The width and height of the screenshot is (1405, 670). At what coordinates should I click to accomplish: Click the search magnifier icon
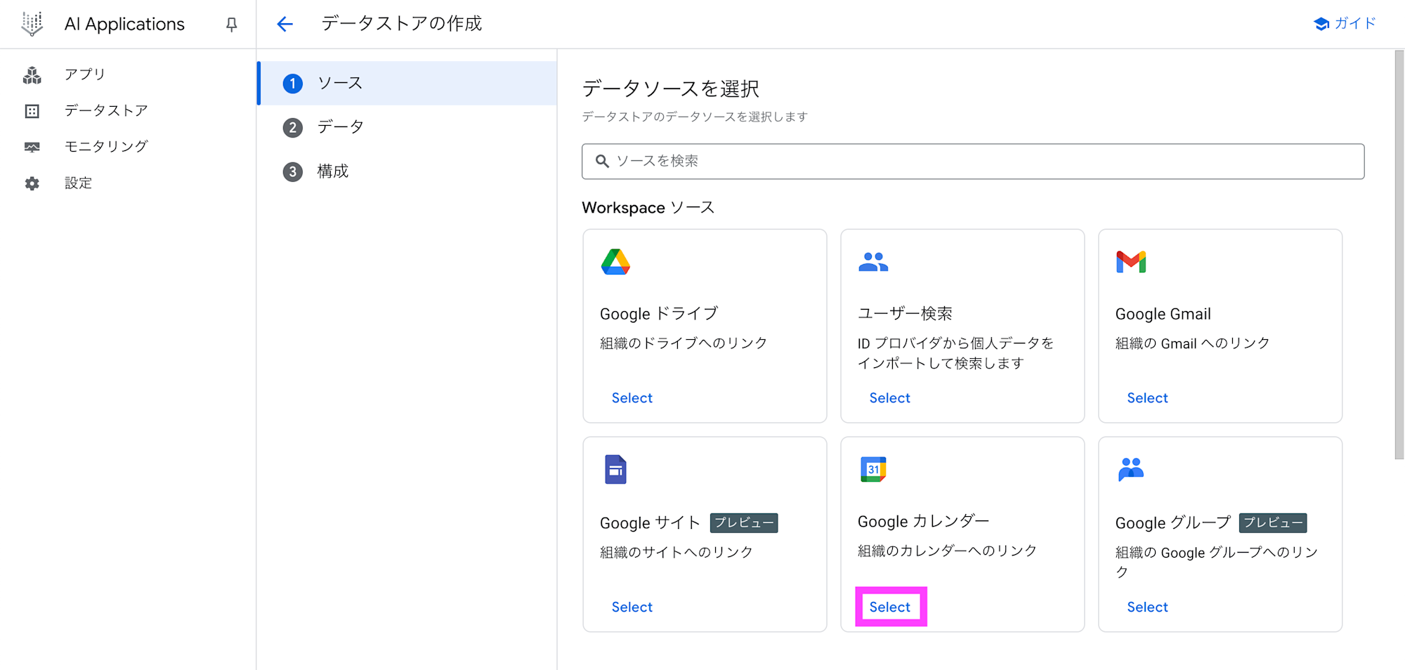tap(602, 161)
